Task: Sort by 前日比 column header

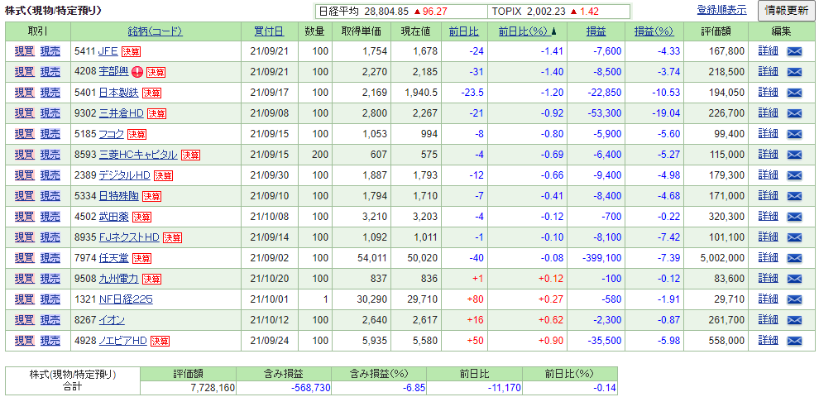Action: (x=463, y=31)
